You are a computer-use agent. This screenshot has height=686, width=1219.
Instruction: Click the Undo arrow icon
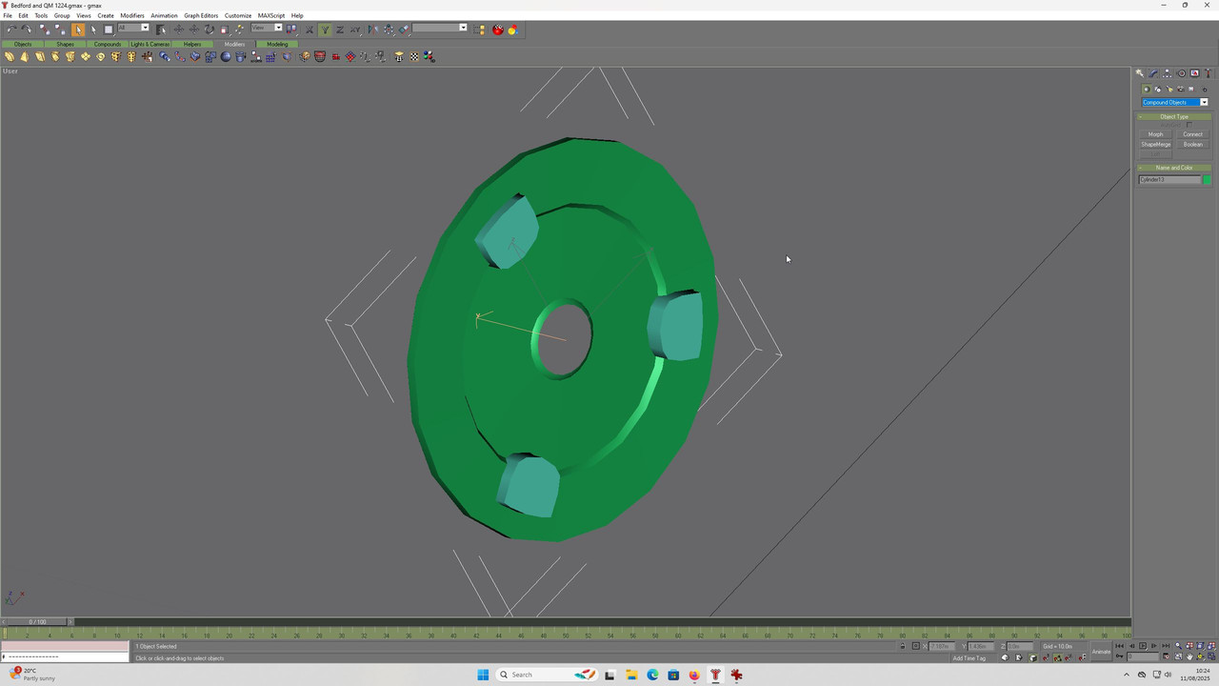[11, 30]
